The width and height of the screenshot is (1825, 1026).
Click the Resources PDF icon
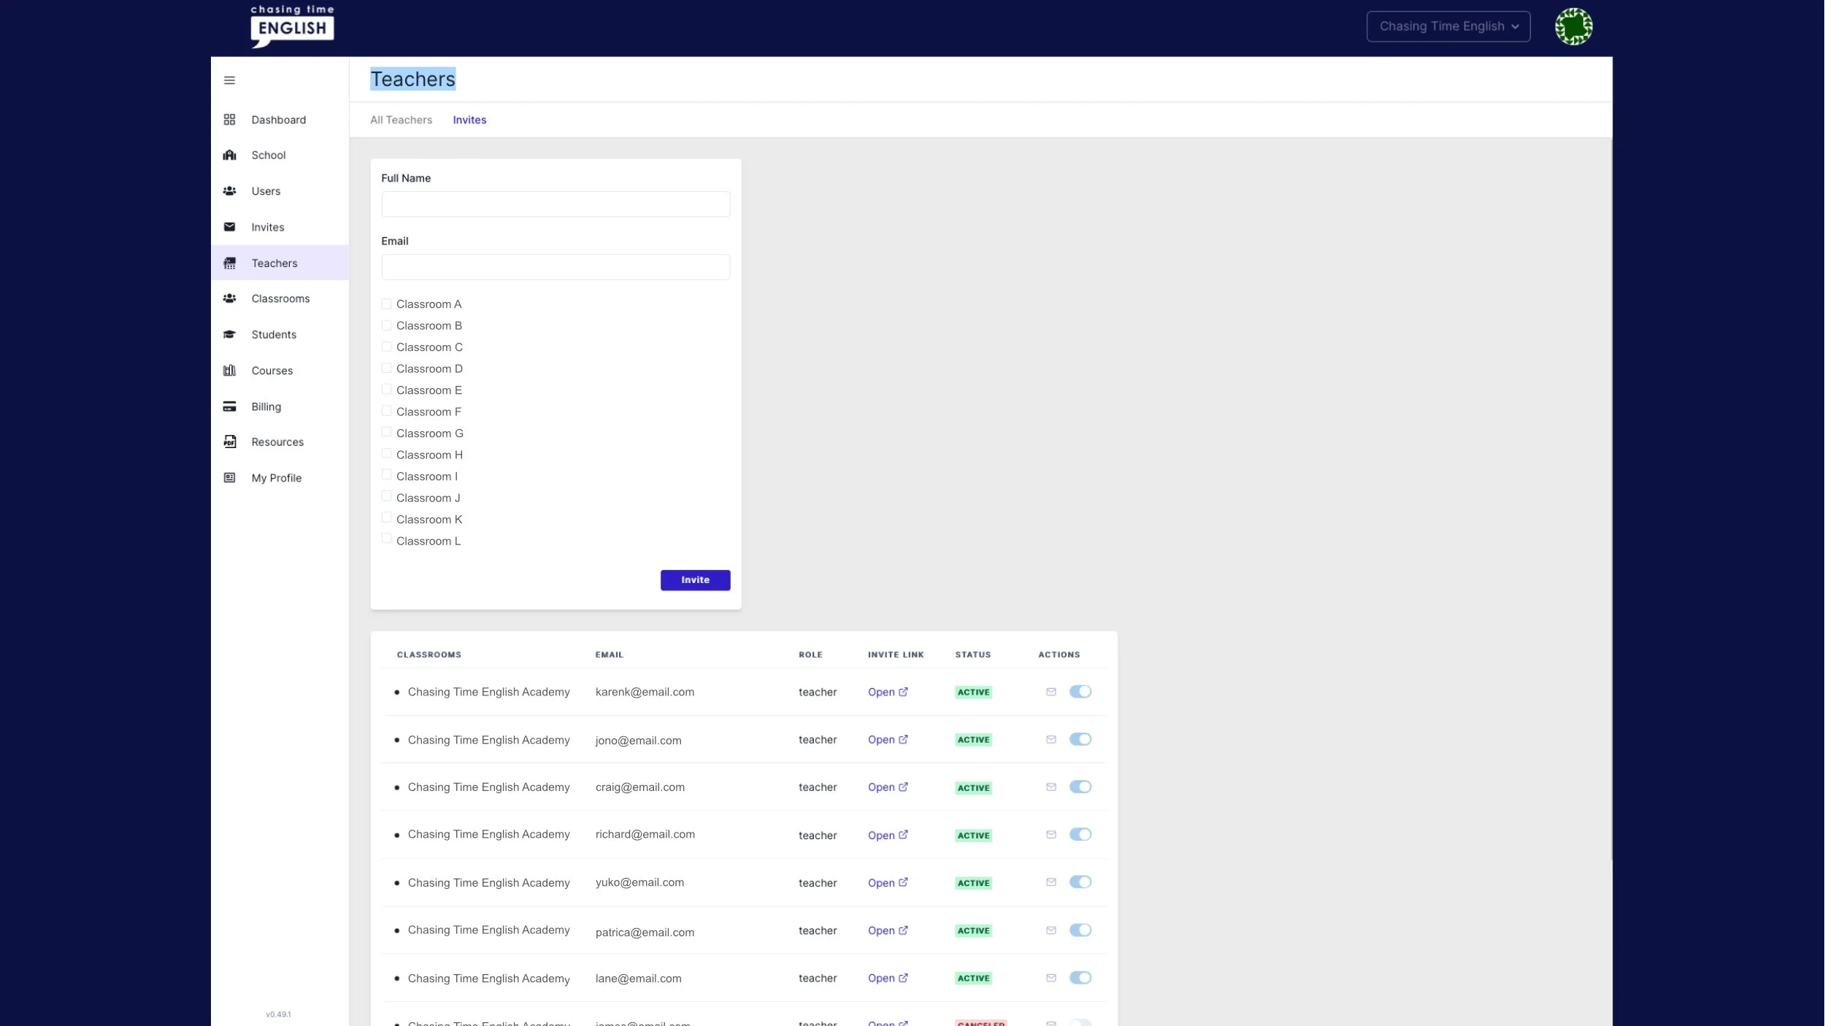click(x=229, y=441)
